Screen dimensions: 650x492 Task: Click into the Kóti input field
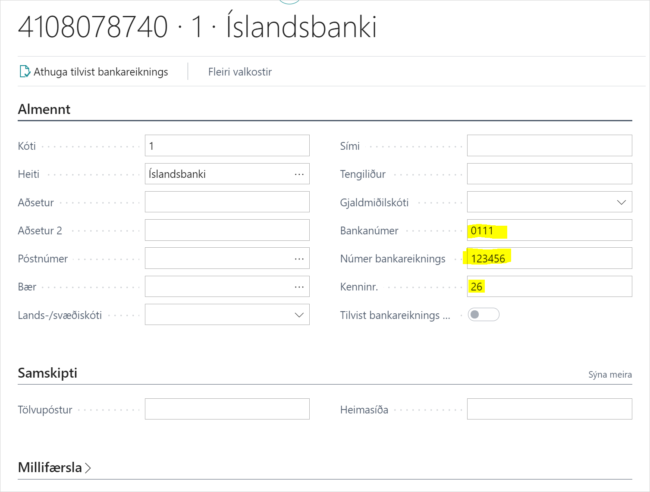(227, 146)
